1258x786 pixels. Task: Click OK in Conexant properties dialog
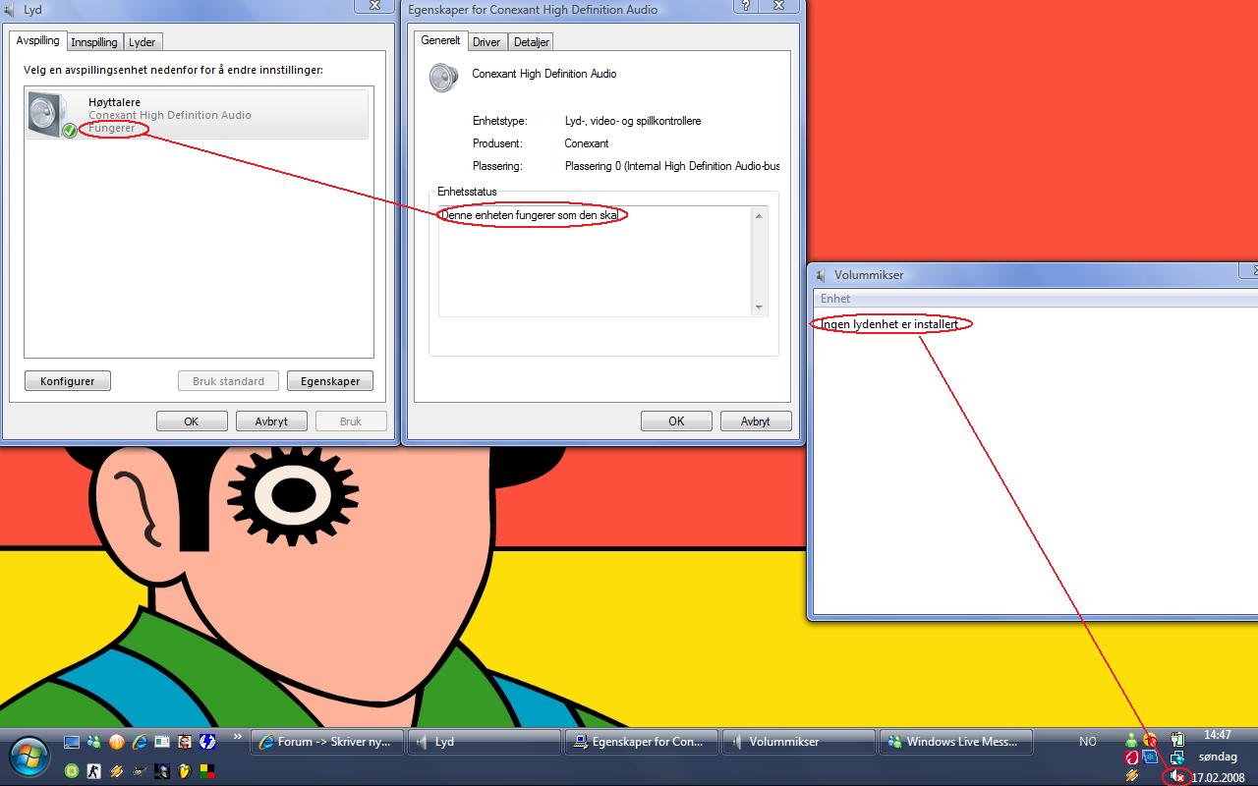[x=676, y=421]
